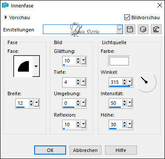Open the Fase bevel shape dropdown
Image resolution: width=165 pixels, height=159 pixels.
click(x=36, y=66)
